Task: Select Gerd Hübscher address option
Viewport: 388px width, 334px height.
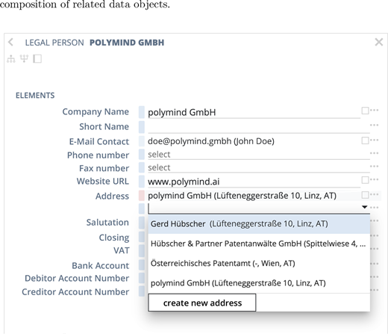Action: click(x=259, y=224)
